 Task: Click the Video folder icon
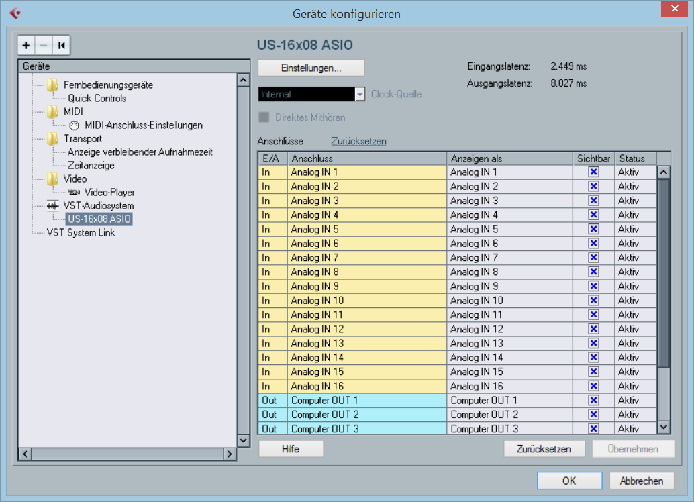tap(52, 179)
